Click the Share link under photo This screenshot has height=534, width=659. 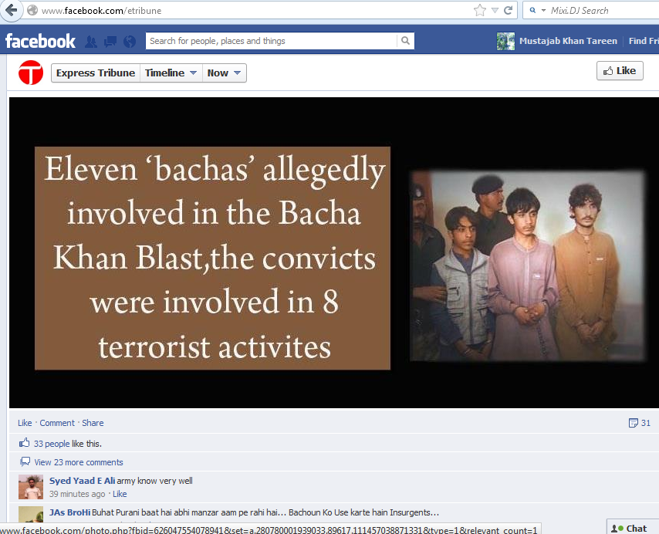93,423
